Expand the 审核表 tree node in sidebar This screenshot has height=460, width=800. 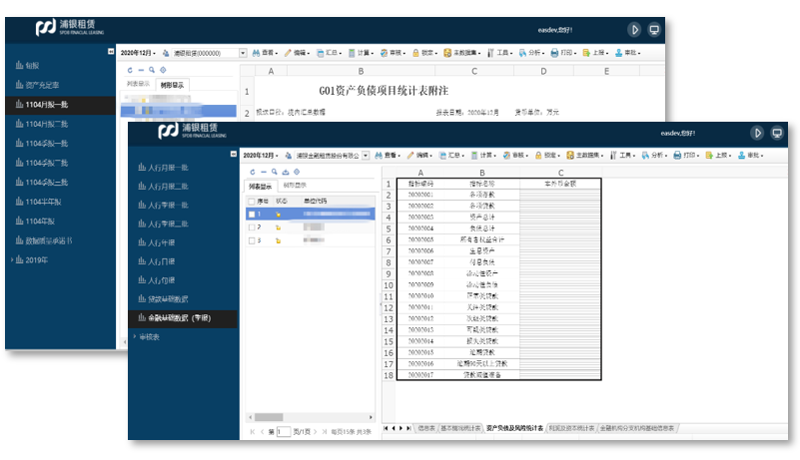click(x=152, y=337)
